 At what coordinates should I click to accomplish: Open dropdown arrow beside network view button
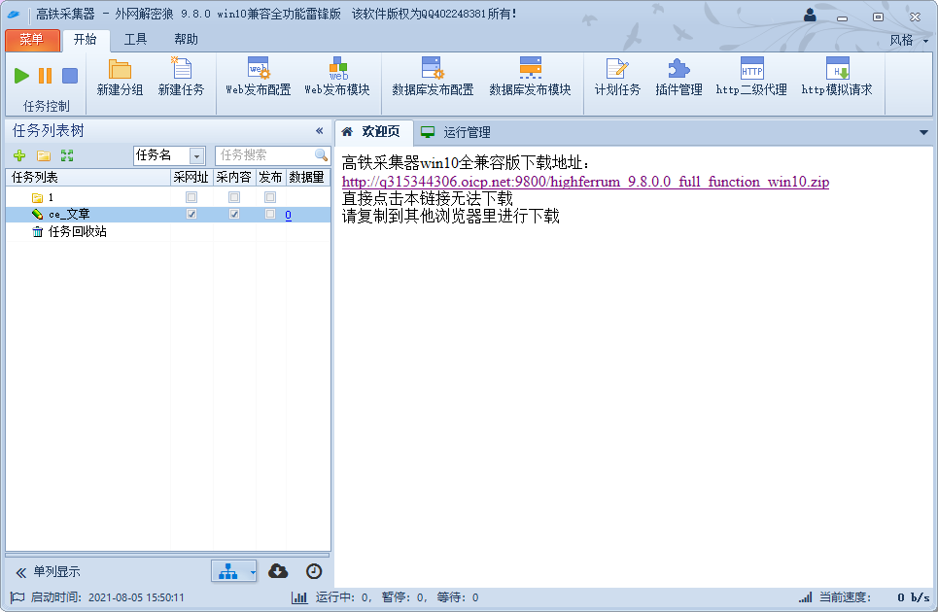pos(253,572)
